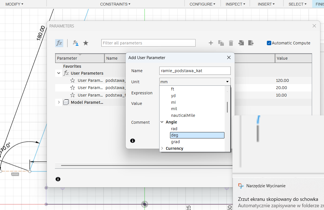Viewport: 324px width, 210px height.
Task: Expand the Currency unit category
Action: (162, 148)
